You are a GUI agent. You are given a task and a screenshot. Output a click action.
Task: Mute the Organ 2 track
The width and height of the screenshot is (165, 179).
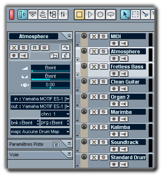pos(94,97)
